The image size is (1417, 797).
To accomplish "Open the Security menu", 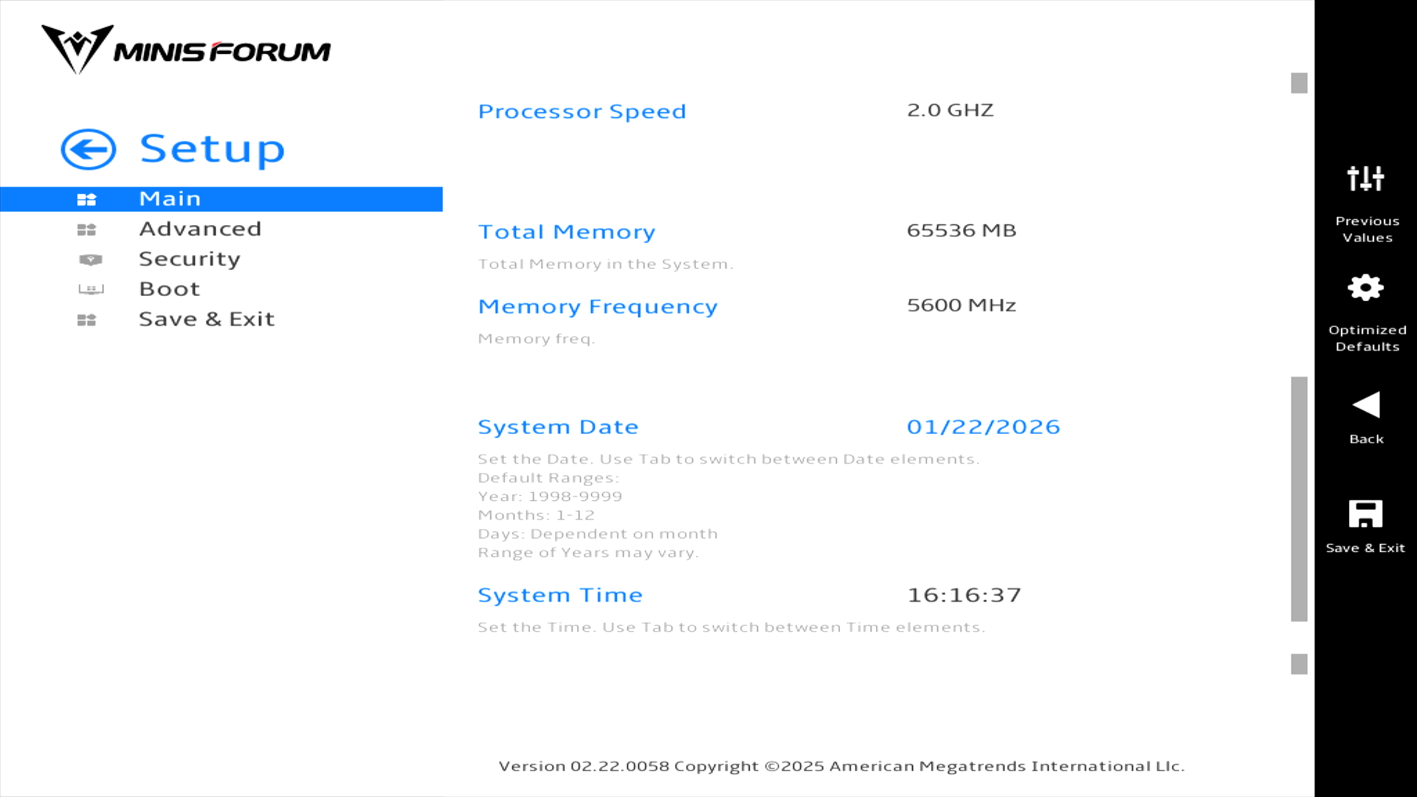I will [190, 259].
